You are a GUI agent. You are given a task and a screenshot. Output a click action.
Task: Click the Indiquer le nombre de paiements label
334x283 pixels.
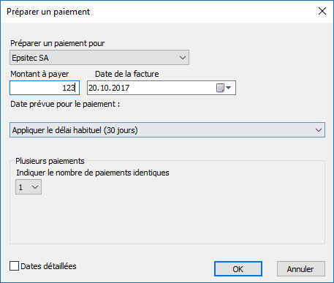coord(93,173)
